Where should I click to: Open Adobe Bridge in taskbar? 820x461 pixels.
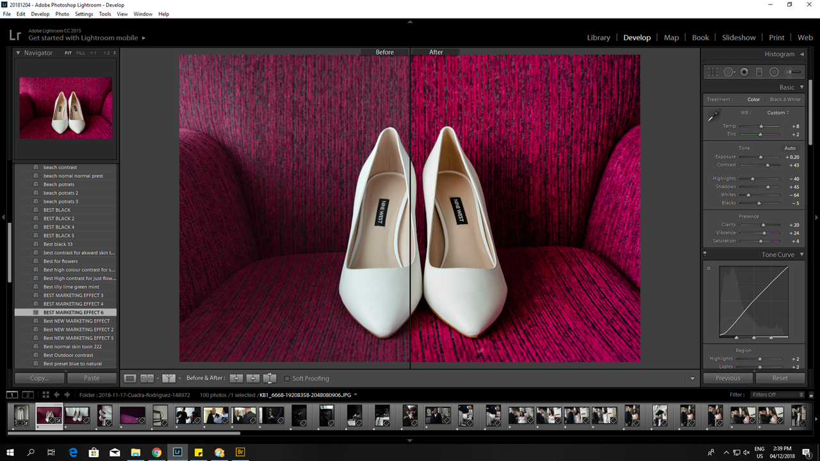point(240,452)
